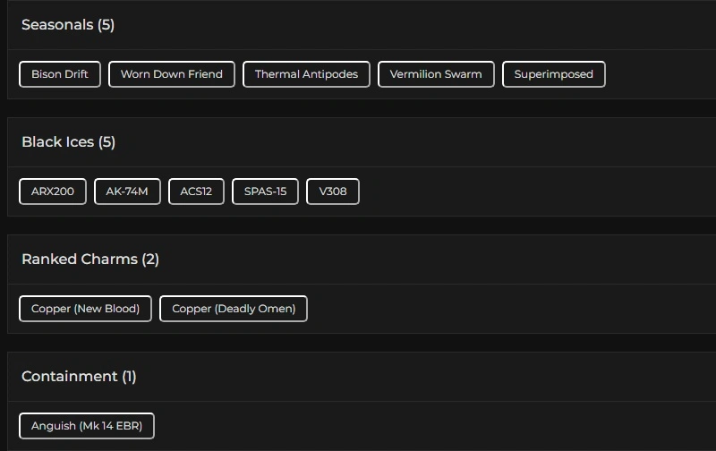Select the Copper (Deadly Omen) charm
Image resolution: width=716 pixels, height=451 pixels.
click(234, 309)
